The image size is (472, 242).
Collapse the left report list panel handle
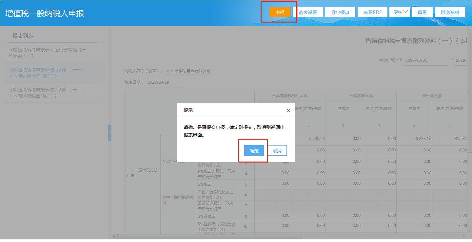click(110, 132)
